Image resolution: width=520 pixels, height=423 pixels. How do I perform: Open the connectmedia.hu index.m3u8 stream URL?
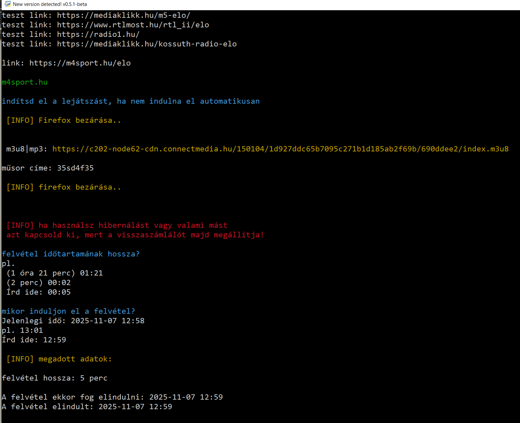(280, 149)
